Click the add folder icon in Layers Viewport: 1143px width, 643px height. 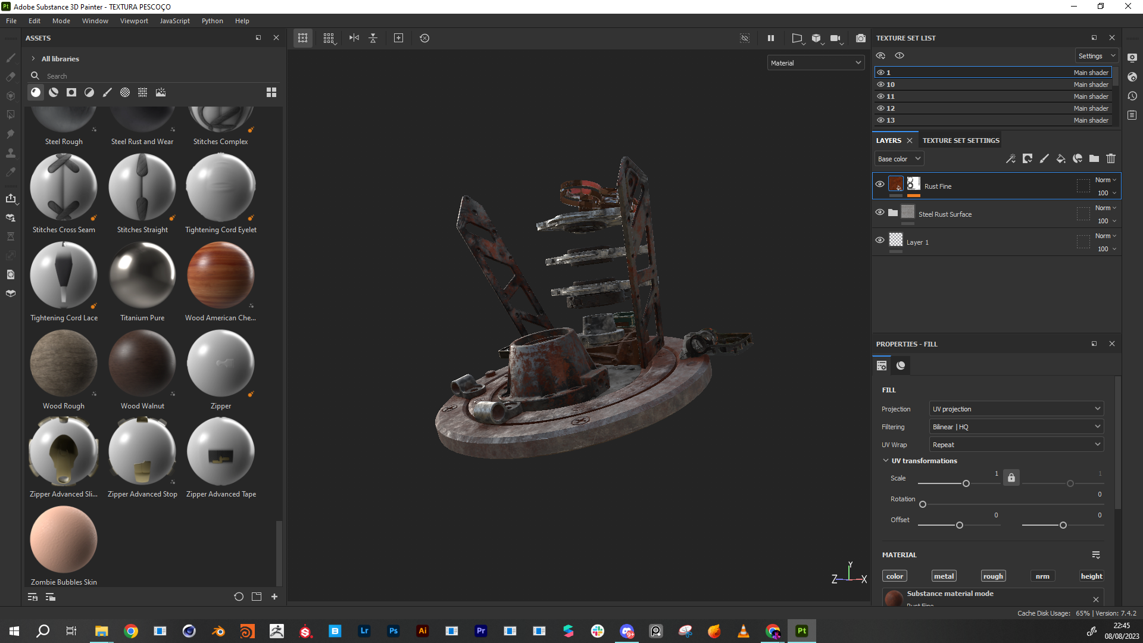(1094, 158)
